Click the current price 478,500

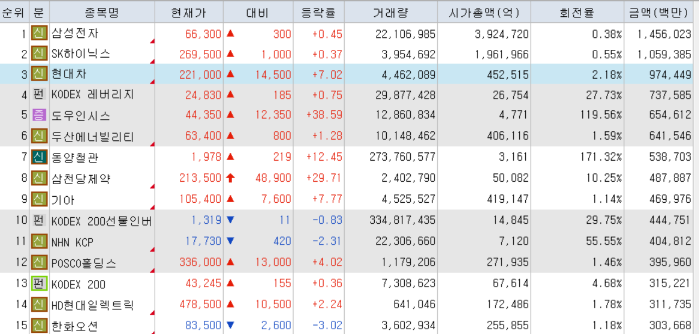tap(200, 305)
